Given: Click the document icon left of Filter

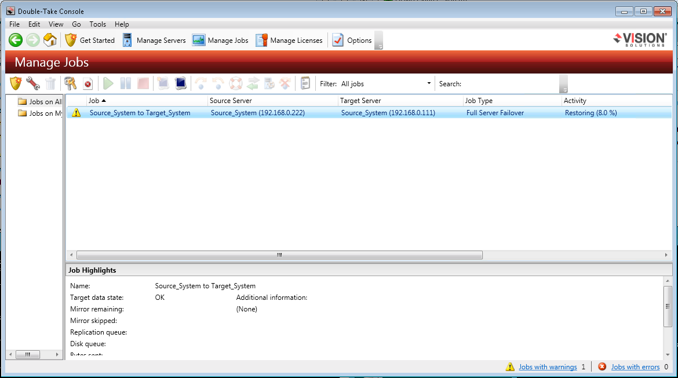Looking at the screenshot, I should point(305,84).
